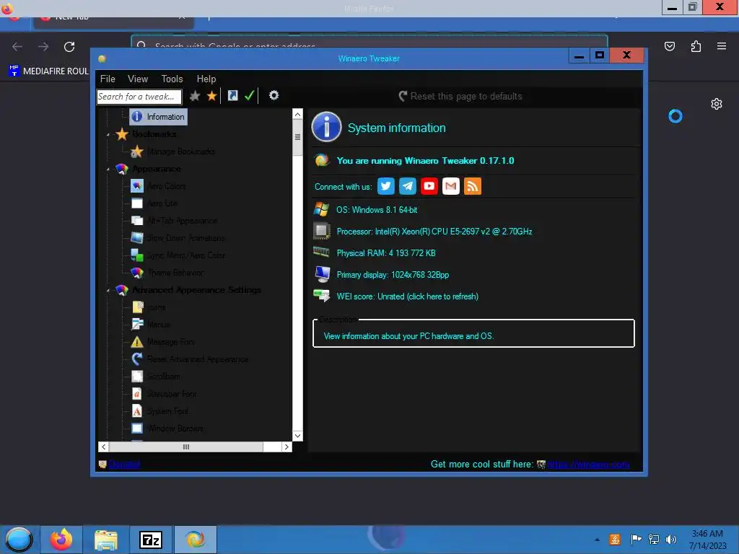This screenshot has width=739, height=554.
Task: Open Scrollbars tweak icon
Action: pyautogui.click(x=136, y=377)
